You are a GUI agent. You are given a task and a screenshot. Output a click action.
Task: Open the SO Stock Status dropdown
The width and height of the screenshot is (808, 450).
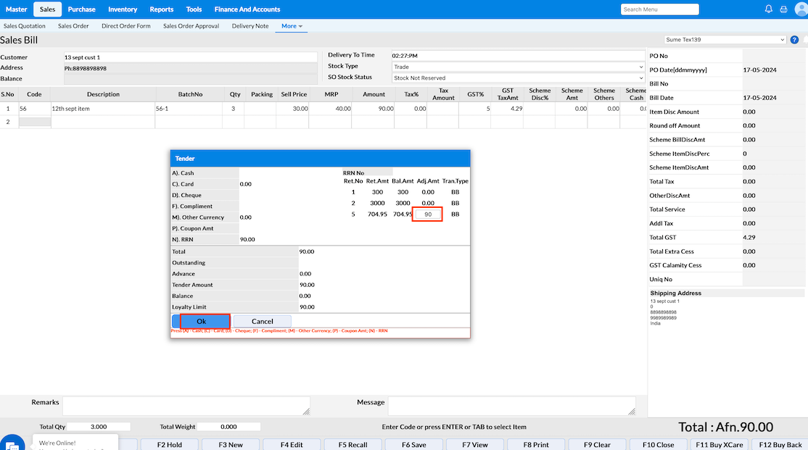click(518, 78)
